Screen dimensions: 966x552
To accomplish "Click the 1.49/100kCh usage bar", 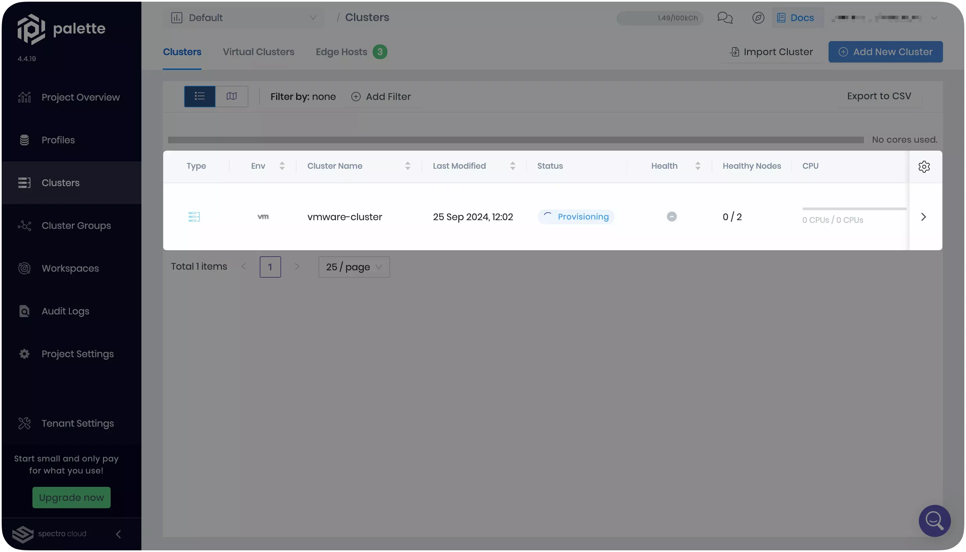I will pos(659,18).
